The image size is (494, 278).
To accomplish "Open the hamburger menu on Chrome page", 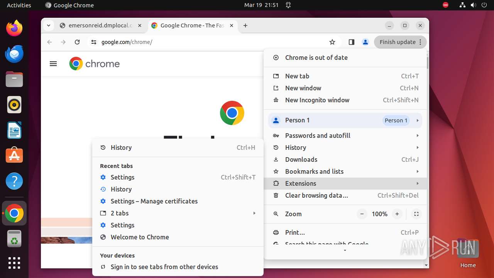I will coord(53,64).
